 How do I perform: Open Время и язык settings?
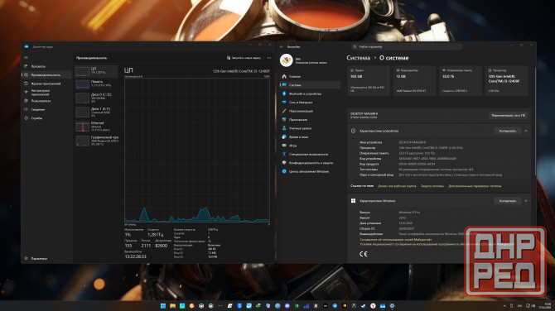310,136
